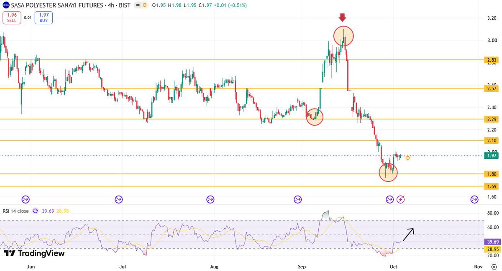Click the O1.95 open value in header
502x271 pixels.
click(x=158, y=5)
